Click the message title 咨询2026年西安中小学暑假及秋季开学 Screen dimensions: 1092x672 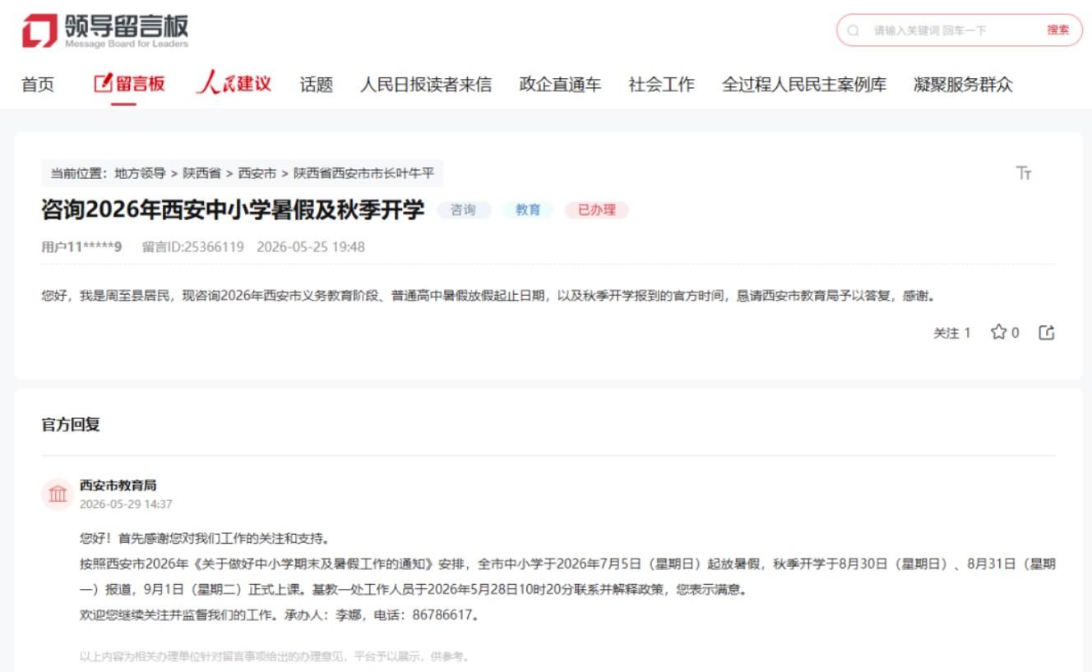pyautogui.click(x=233, y=210)
